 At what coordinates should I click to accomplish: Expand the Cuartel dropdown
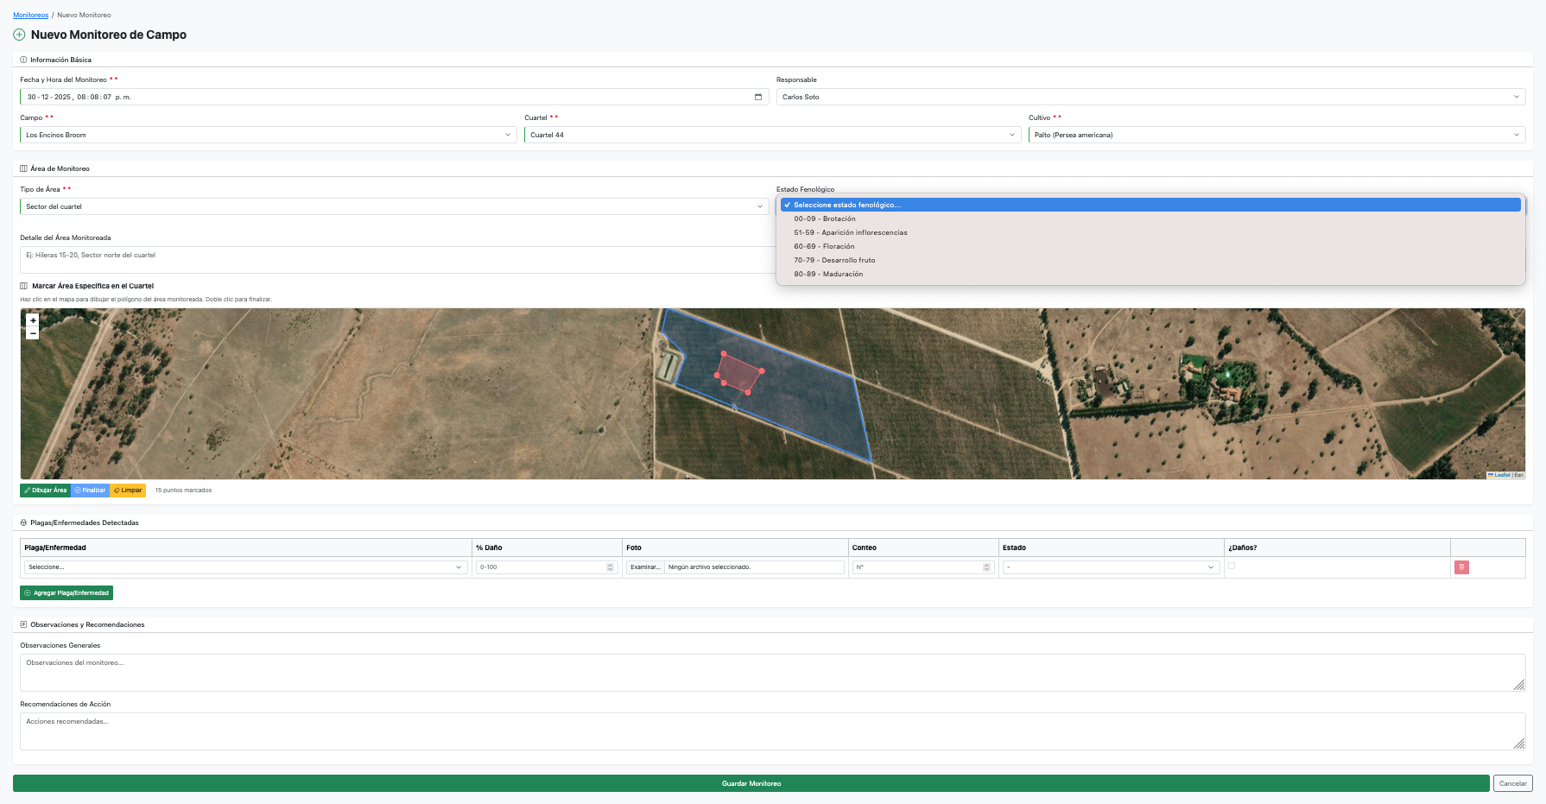(x=772, y=135)
